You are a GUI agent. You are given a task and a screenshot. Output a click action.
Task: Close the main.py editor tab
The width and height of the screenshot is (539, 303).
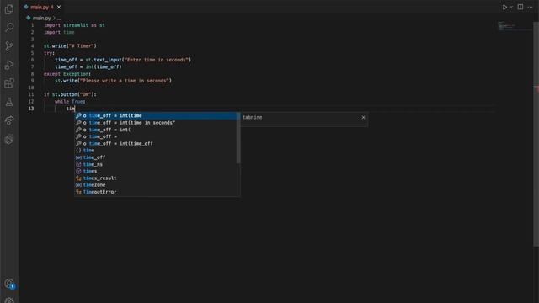pyautogui.click(x=59, y=7)
